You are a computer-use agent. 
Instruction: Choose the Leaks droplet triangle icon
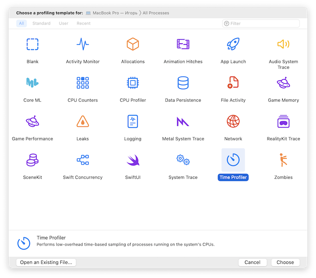pyautogui.click(x=83, y=121)
